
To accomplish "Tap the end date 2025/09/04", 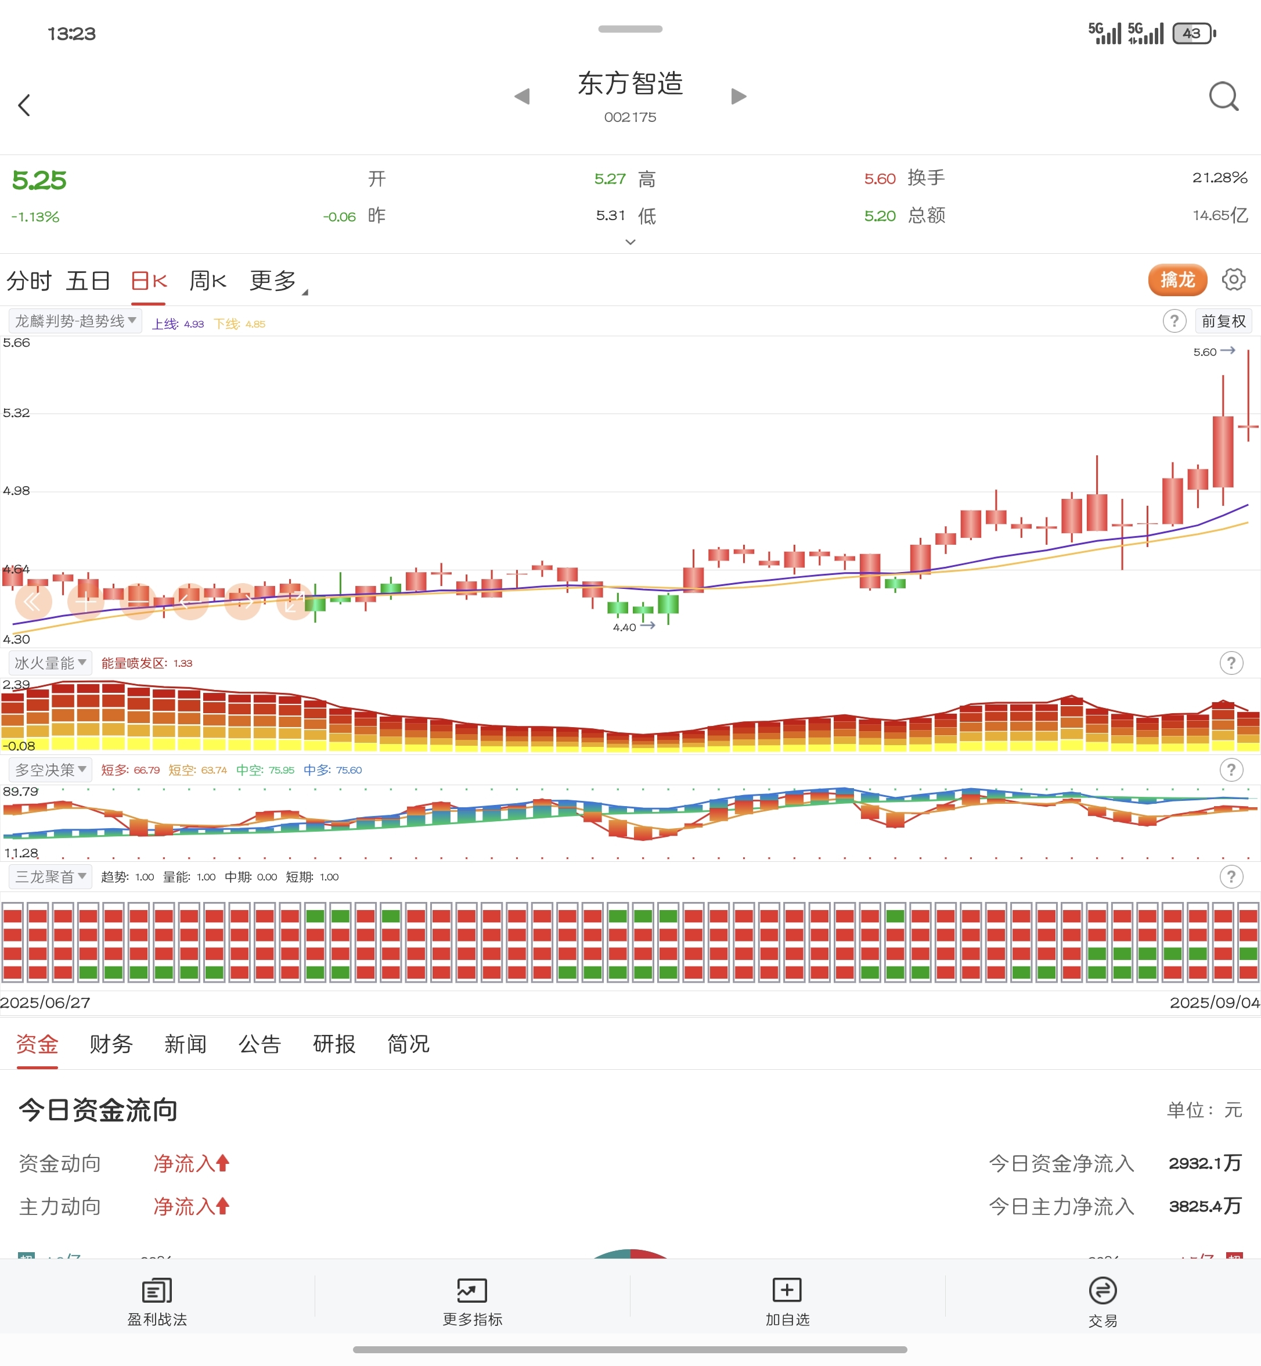I will 1215,1002.
